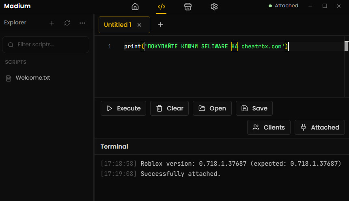The width and height of the screenshot is (349, 201).
Task: Open the settings gear icon
Action: coord(214,6)
